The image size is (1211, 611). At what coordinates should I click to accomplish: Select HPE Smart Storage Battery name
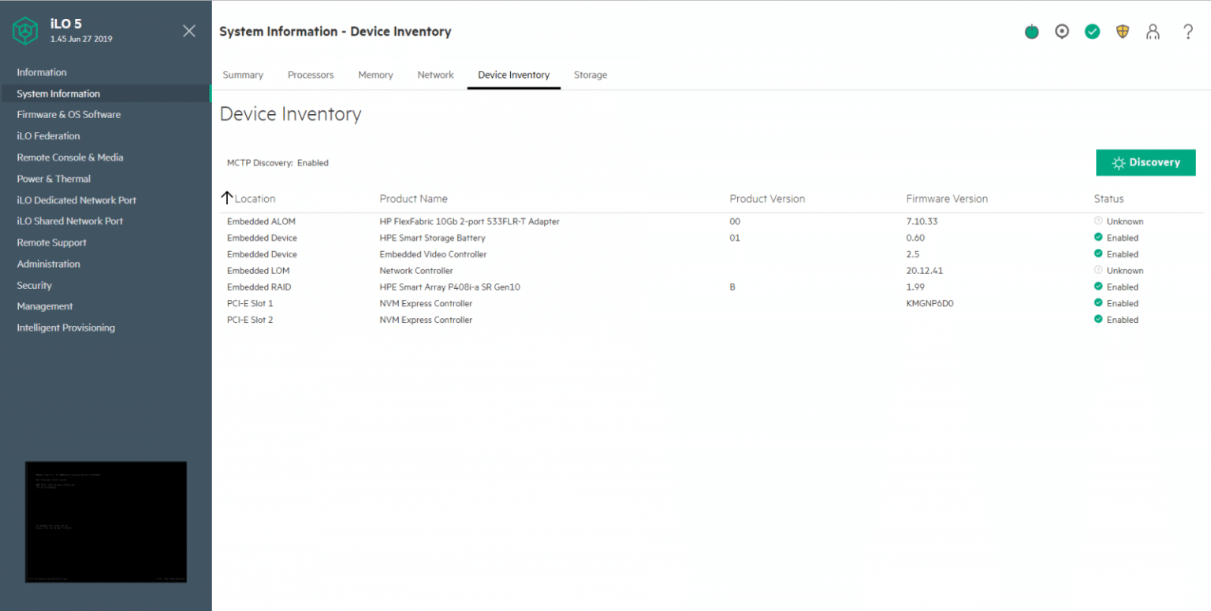[x=432, y=238]
